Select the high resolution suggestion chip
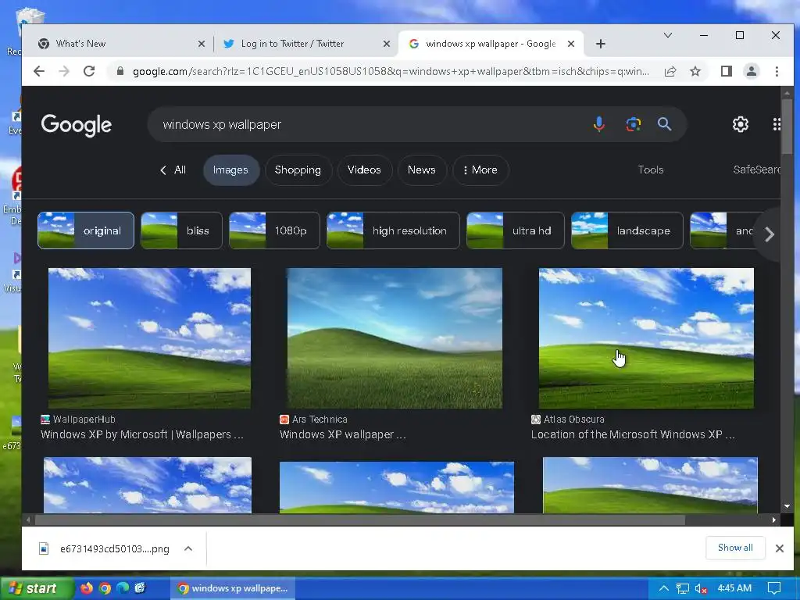 (x=393, y=230)
